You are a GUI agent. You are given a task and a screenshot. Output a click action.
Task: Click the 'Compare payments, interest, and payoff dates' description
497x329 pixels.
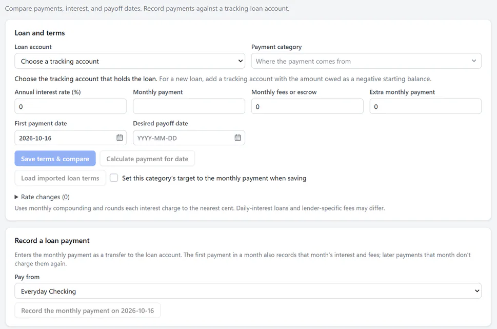pyautogui.click(x=147, y=9)
